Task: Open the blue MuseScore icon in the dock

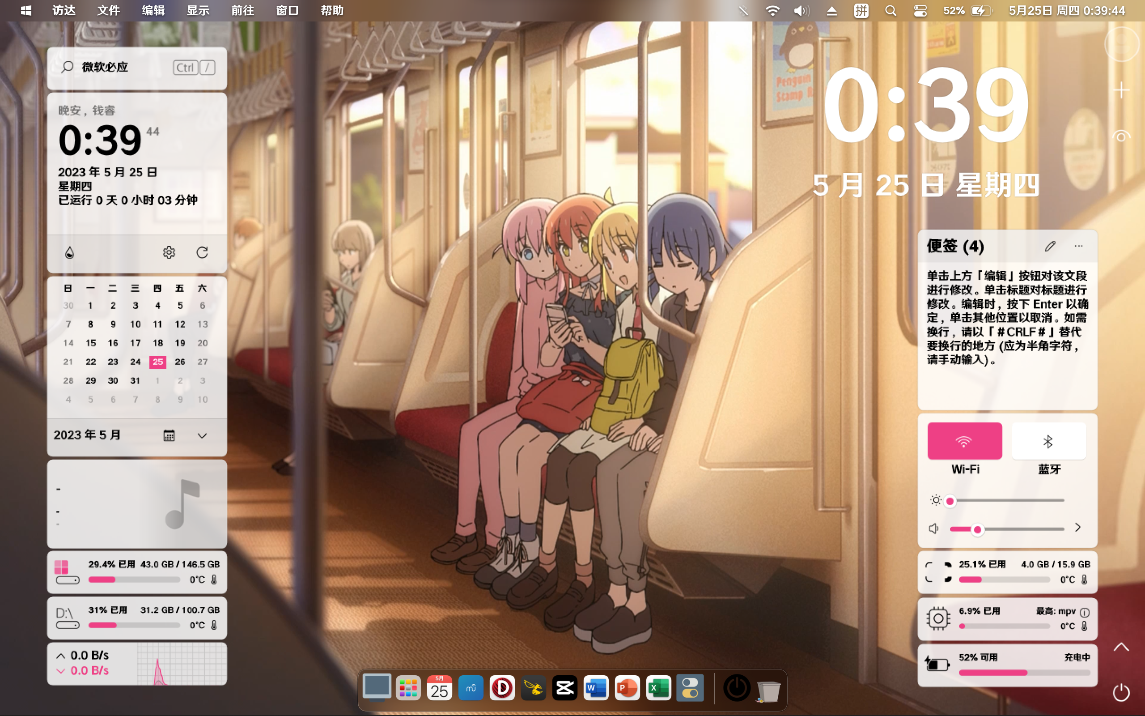Action: [471, 688]
